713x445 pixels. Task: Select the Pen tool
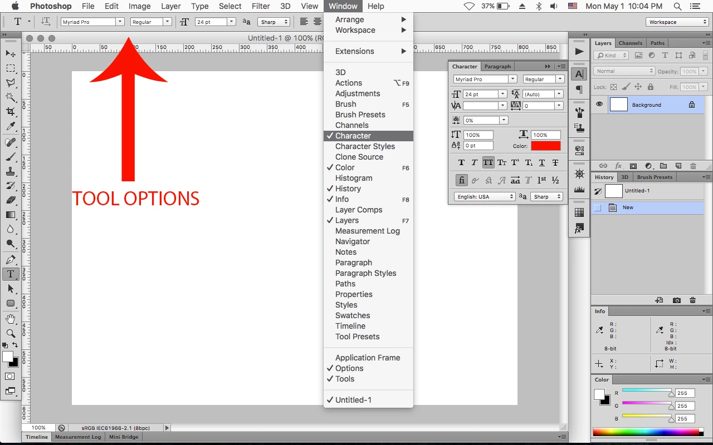tap(11, 260)
